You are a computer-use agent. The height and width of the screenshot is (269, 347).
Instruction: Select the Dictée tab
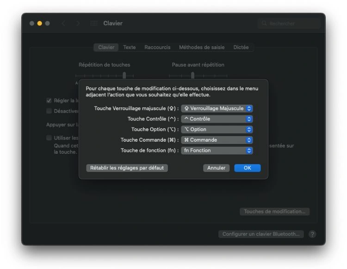tap(241, 47)
